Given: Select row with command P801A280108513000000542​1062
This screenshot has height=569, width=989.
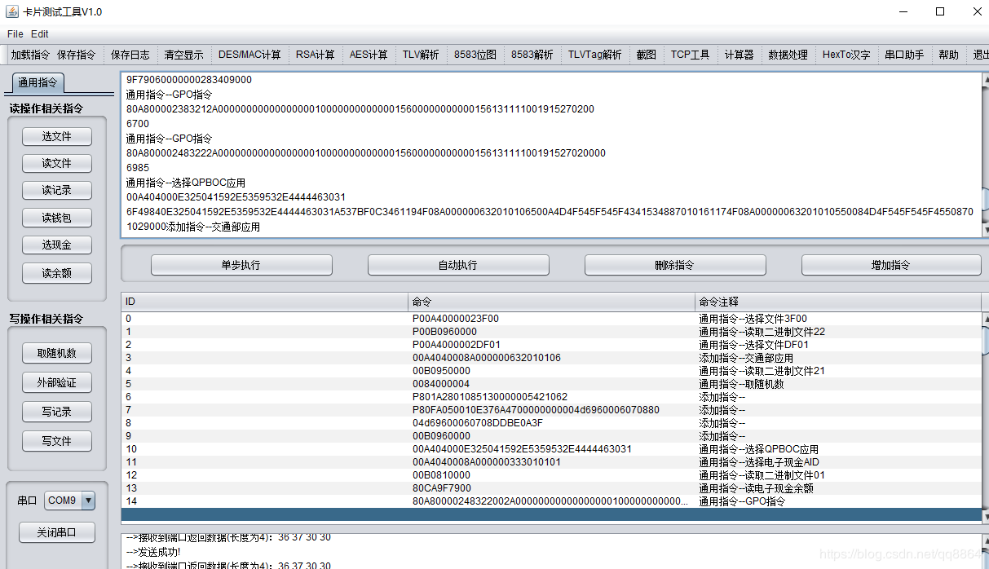Looking at the screenshot, I should click(551, 397).
